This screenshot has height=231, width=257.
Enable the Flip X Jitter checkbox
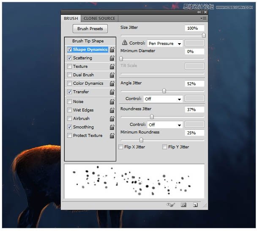pos(121,147)
